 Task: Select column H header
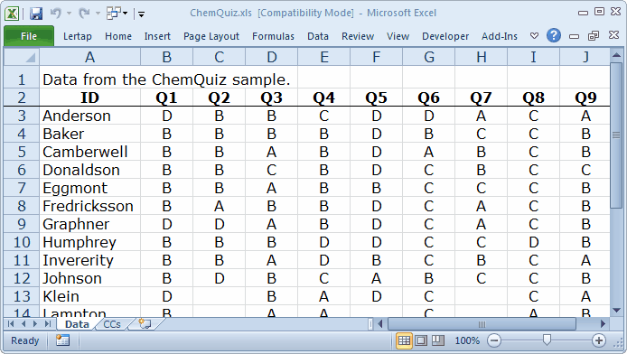pos(481,57)
